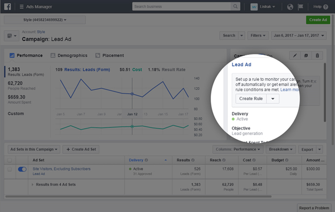Check the select-all ad sets checkbox
This screenshot has height=212, width=335.
pos(10,160)
